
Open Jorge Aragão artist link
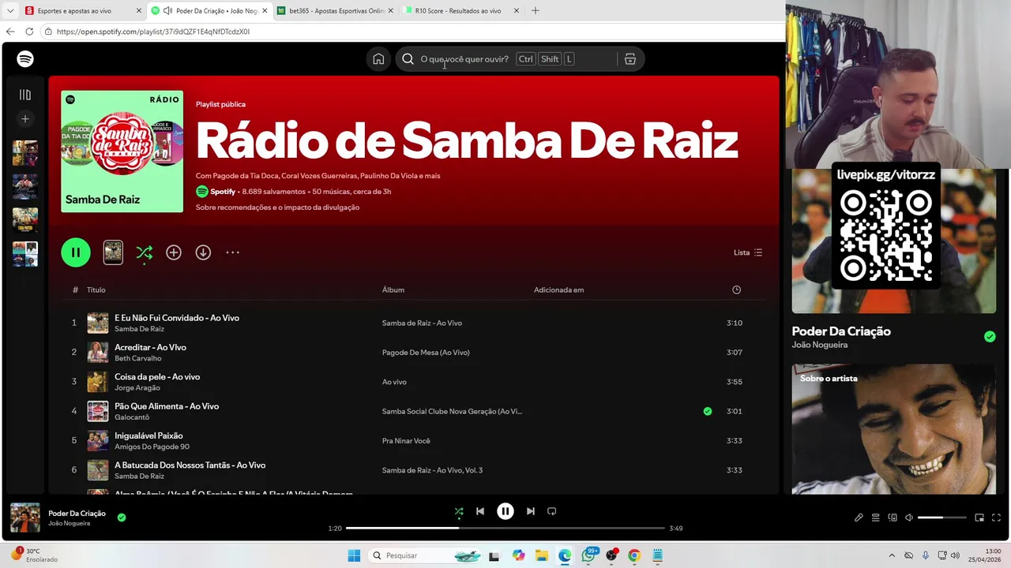click(x=137, y=388)
